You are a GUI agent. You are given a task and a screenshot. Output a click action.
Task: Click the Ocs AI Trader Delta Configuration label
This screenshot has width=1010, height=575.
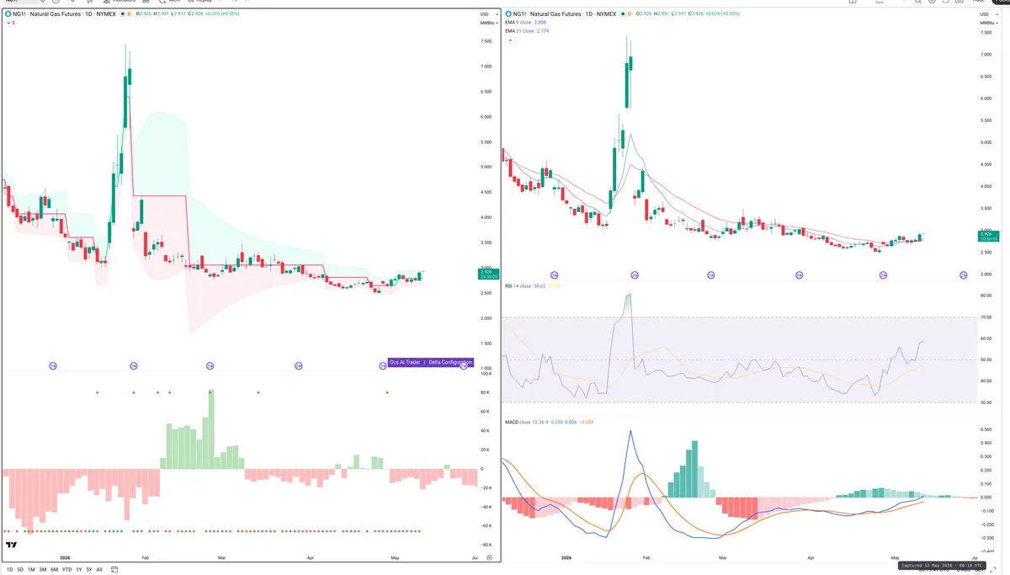[x=430, y=362]
